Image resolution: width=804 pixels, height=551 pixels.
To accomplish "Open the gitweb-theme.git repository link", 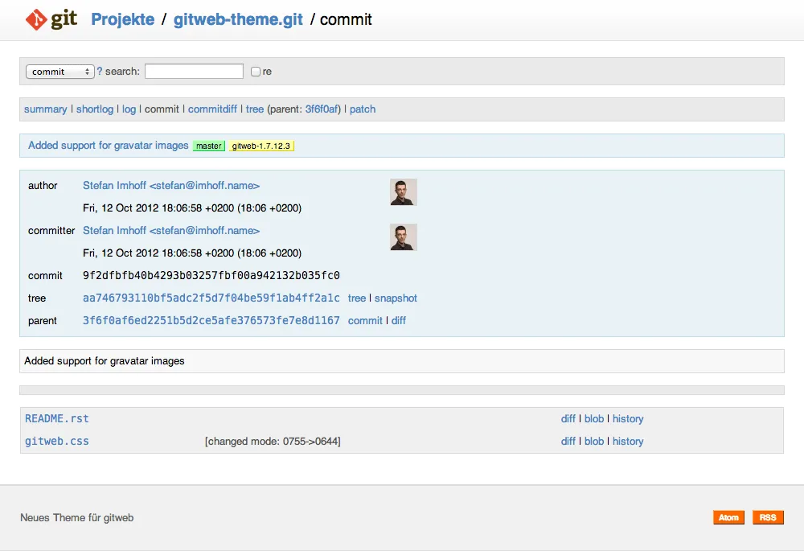I will point(237,19).
